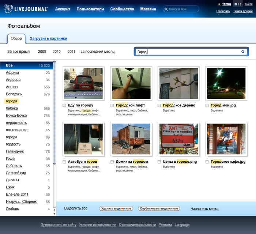Click the magnifier in the top ЖЖ search
This screenshot has width=256, height=234.
pos(166,9)
